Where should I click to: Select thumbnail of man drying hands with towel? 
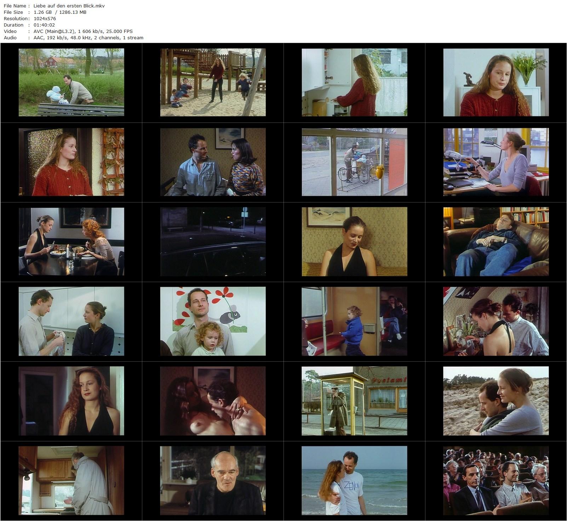(x=71, y=321)
